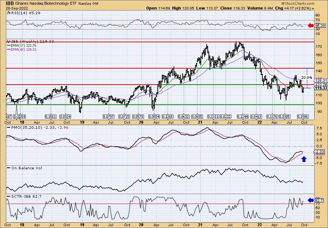Click the 0.0305 value box

[x=285, y=116]
